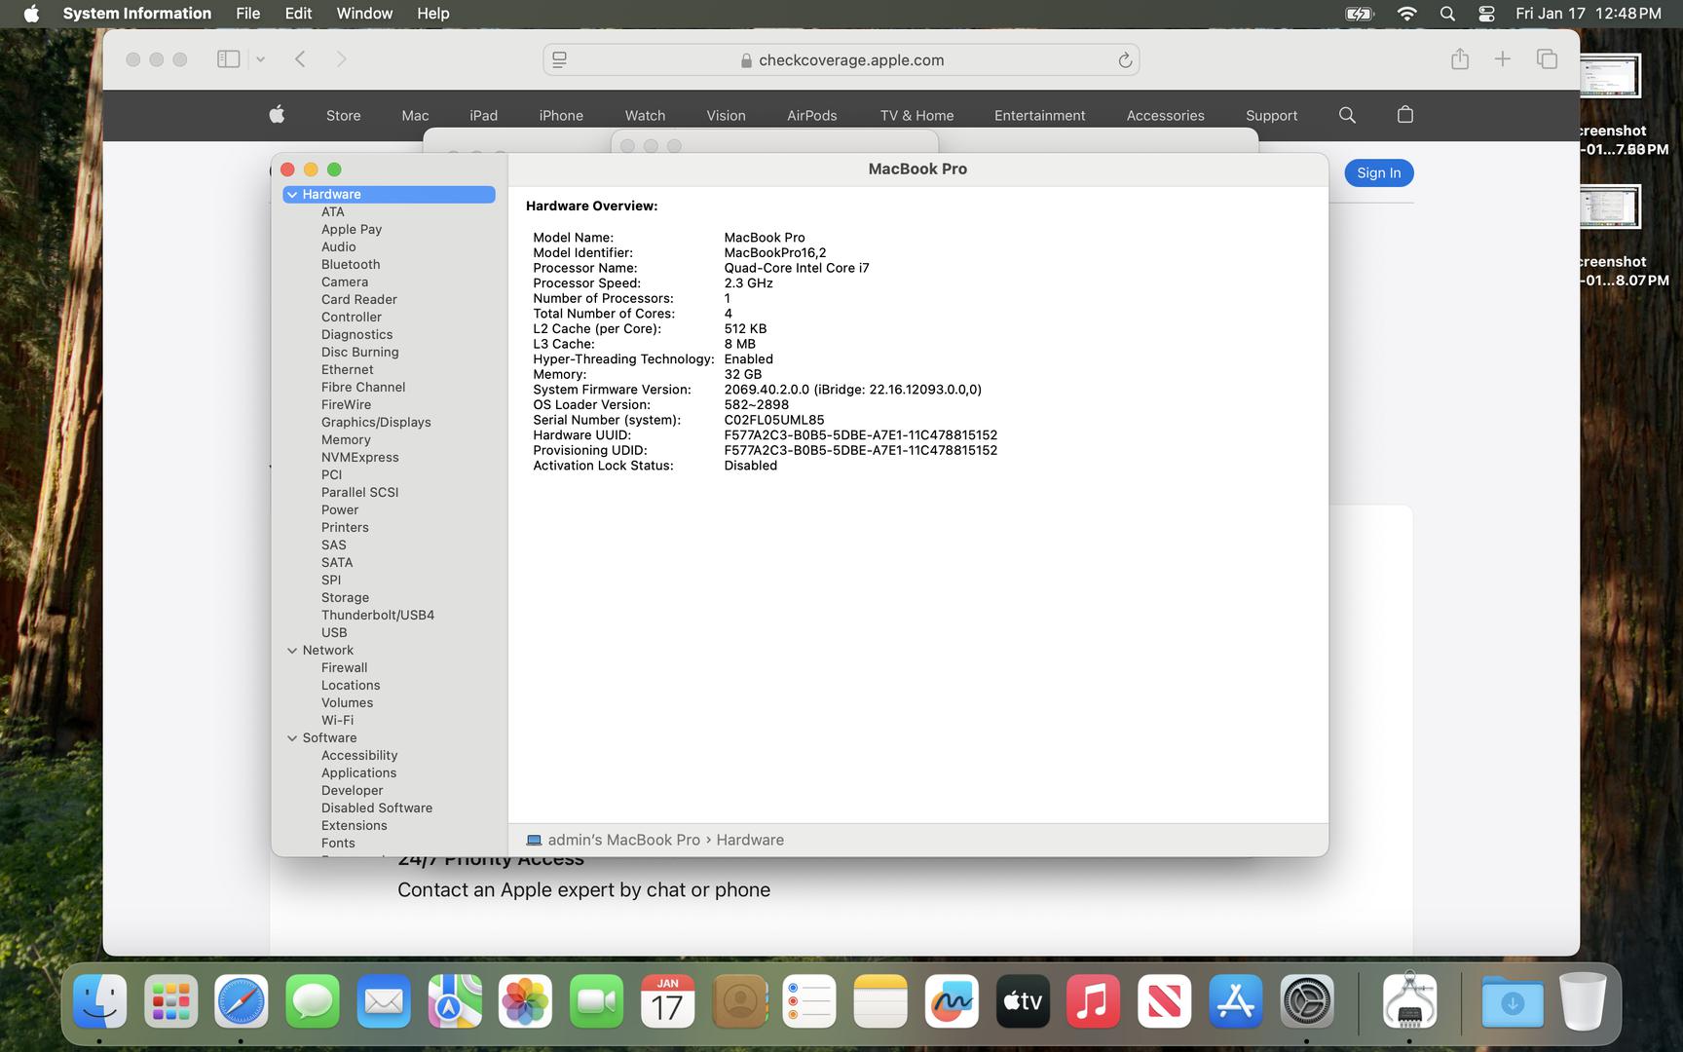Viewport: 1683px width, 1052px height.
Task: Open top desktop screenshot thumbnail
Action: coord(1610,76)
